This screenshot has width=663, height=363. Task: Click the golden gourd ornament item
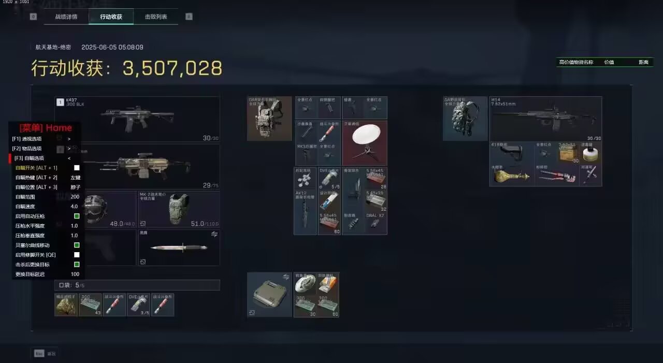coord(512,175)
